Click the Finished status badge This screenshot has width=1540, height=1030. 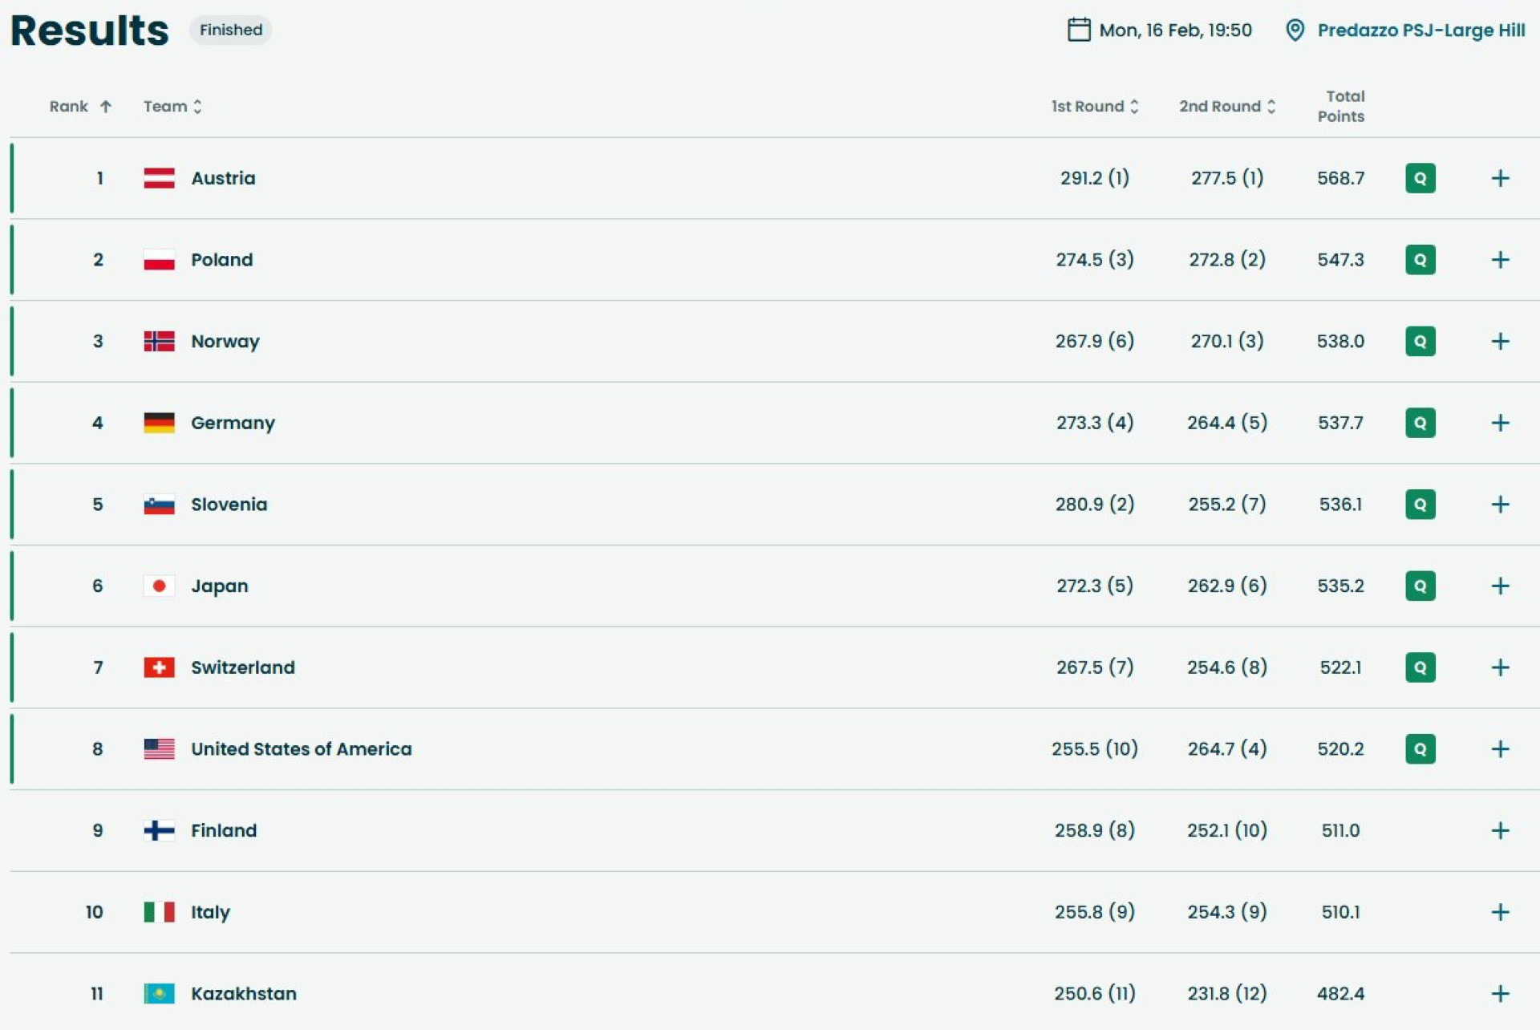[231, 30]
